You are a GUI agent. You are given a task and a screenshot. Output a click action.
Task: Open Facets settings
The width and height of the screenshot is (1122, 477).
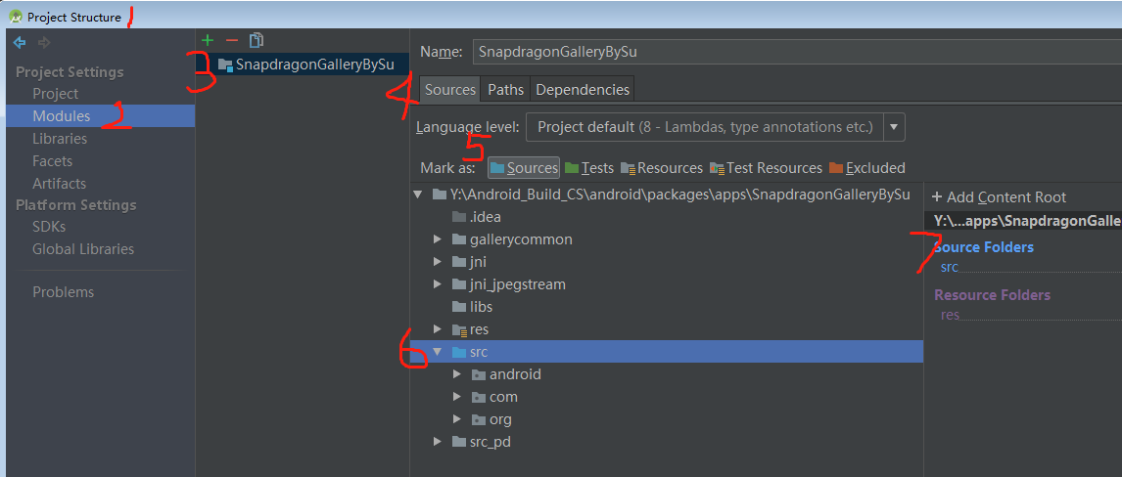point(52,160)
